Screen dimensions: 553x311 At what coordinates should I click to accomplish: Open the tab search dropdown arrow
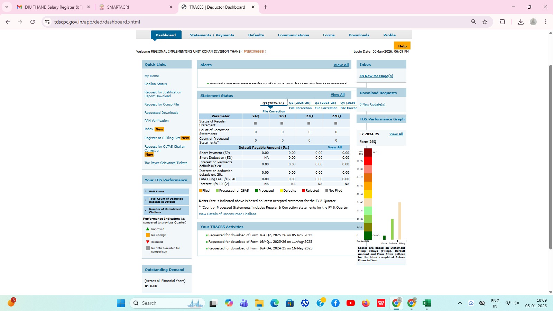[7, 7]
